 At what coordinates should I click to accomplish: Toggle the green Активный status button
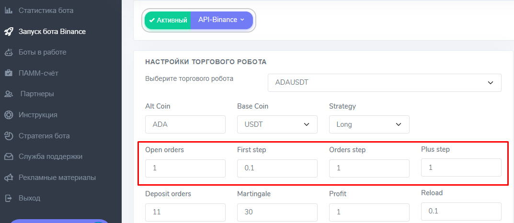pos(168,20)
